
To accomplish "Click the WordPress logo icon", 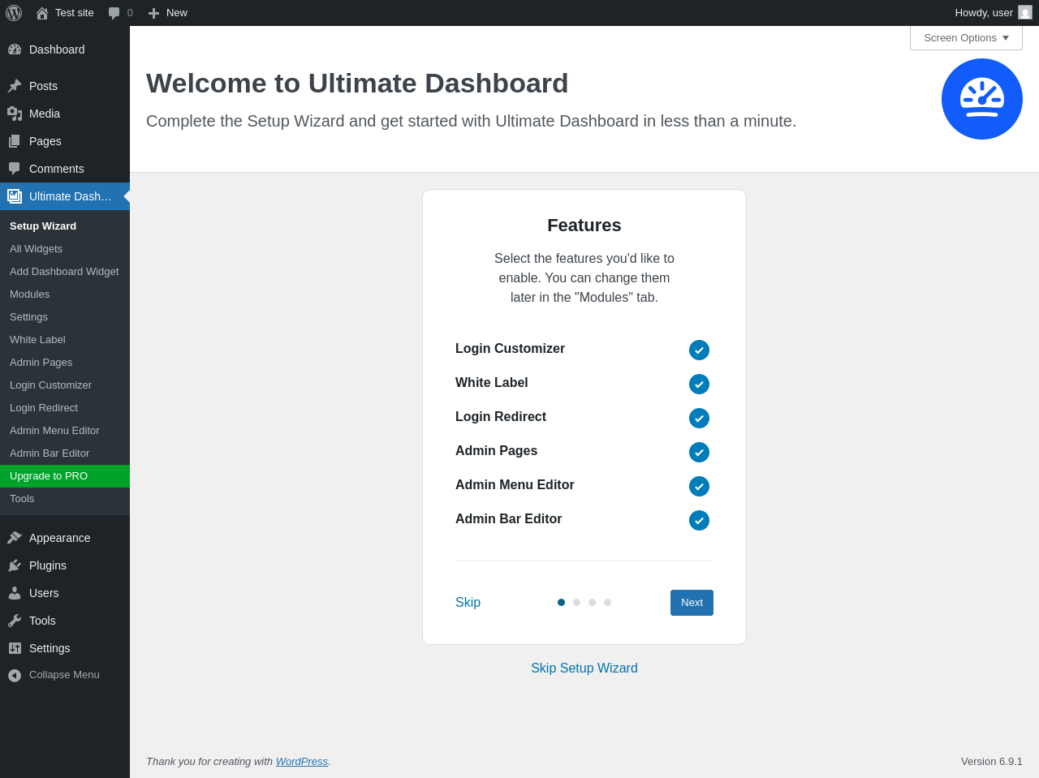I will [x=14, y=13].
